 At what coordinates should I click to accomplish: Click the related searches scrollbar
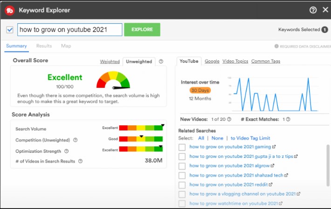tap(328, 165)
